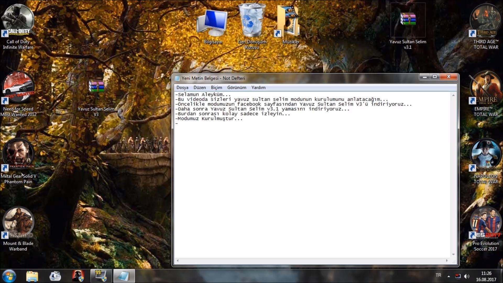Click the line "-Modumuz Kurulmuştur..."
The image size is (503, 283).
209,118
